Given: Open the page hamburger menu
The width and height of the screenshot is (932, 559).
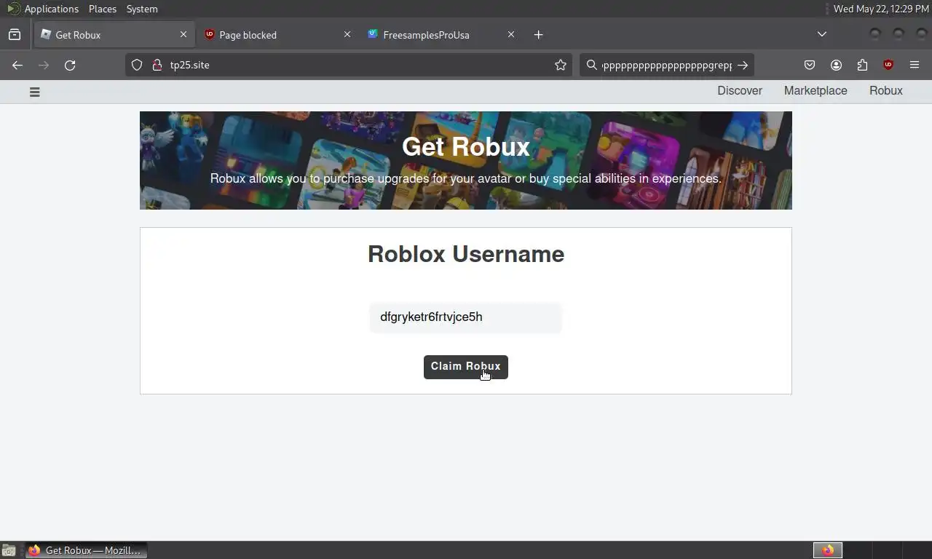Looking at the screenshot, I should pyautogui.click(x=34, y=92).
